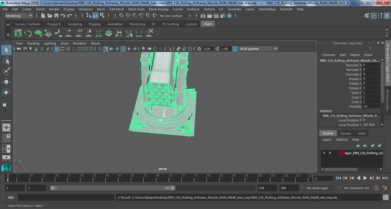Open No Anim Layer dropdown

[x=320, y=188]
